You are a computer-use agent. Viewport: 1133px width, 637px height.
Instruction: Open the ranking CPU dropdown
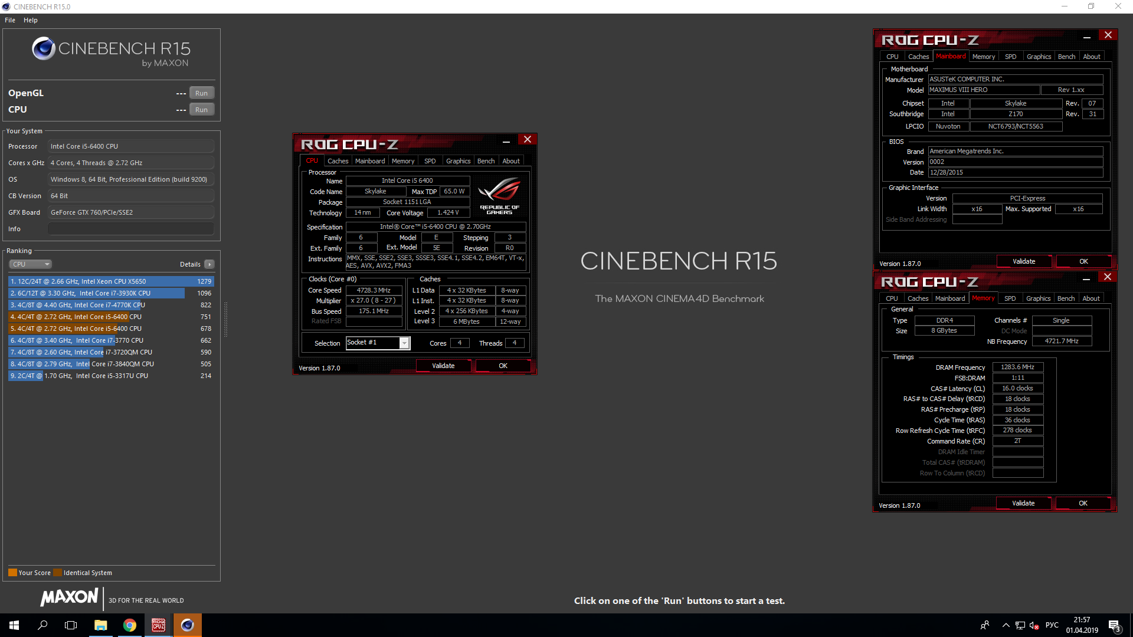[x=31, y=264]
